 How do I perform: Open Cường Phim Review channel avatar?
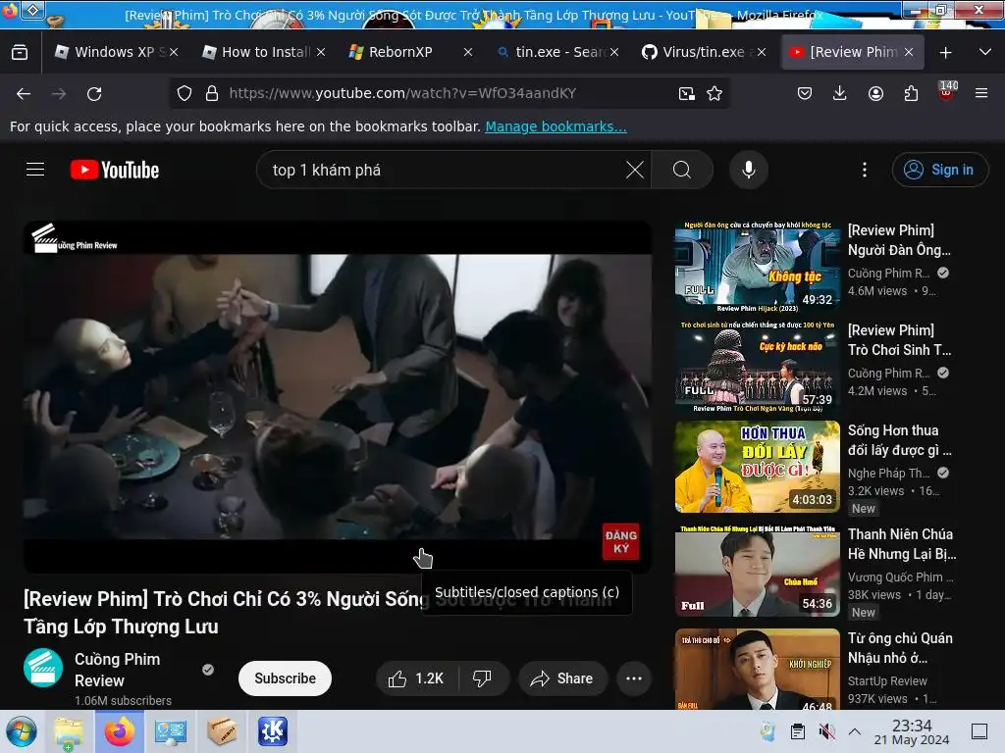(x=43, y=668)
